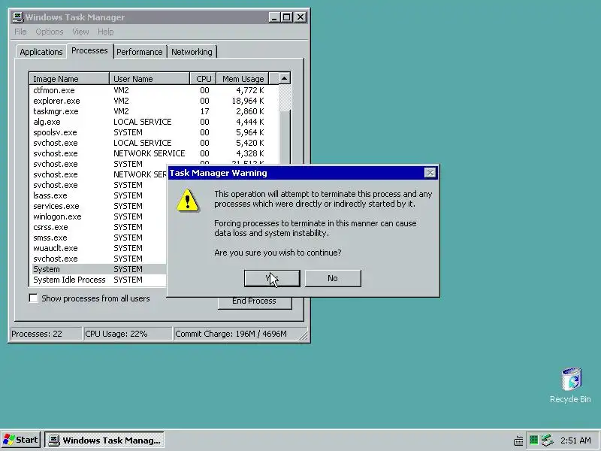Open the Options menu
The height and width of the screenshot is (451, 601).
click(x=50, y=32)
